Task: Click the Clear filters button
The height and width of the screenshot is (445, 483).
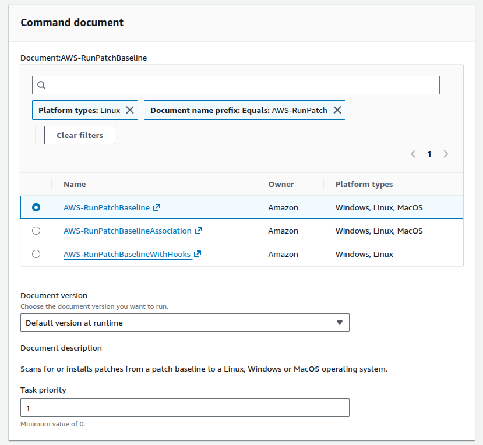Action: pyautogui.click(x=80, y=135)
